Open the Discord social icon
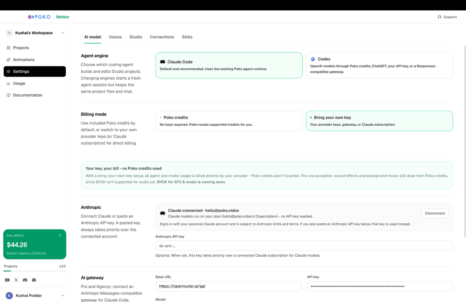This screenshot has width=466, height=302. click(25, 280)
